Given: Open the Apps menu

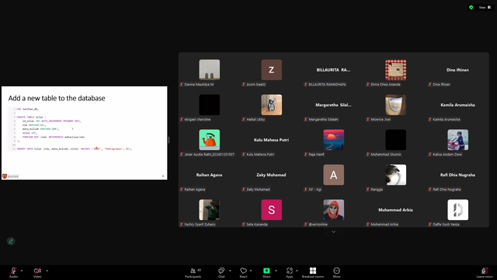Looking at the screenshot, I should pyautogui.click(x=290, y=272).
